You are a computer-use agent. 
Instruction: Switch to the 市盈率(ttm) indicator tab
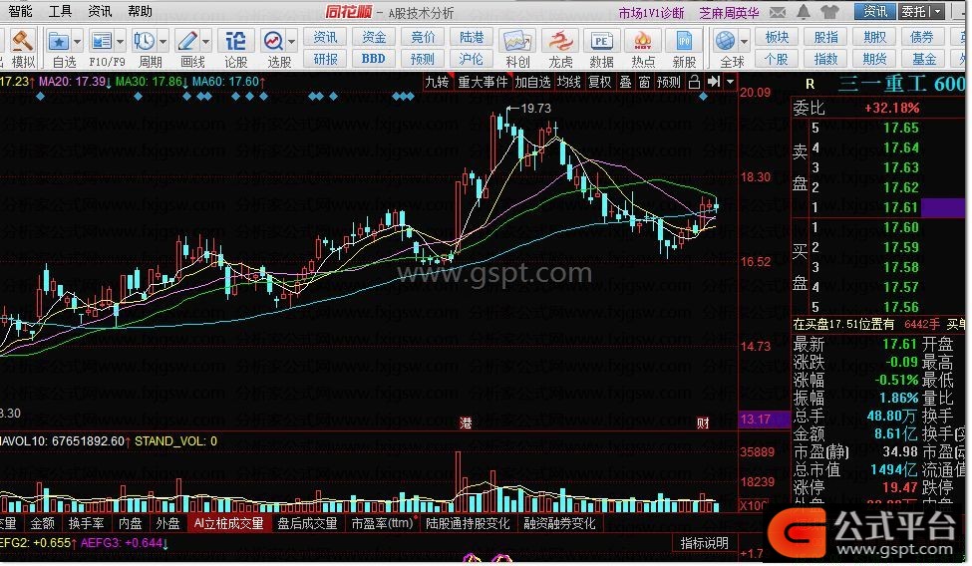383,524
